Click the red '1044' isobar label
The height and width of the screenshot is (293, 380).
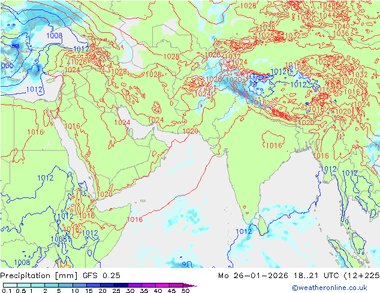327,16
